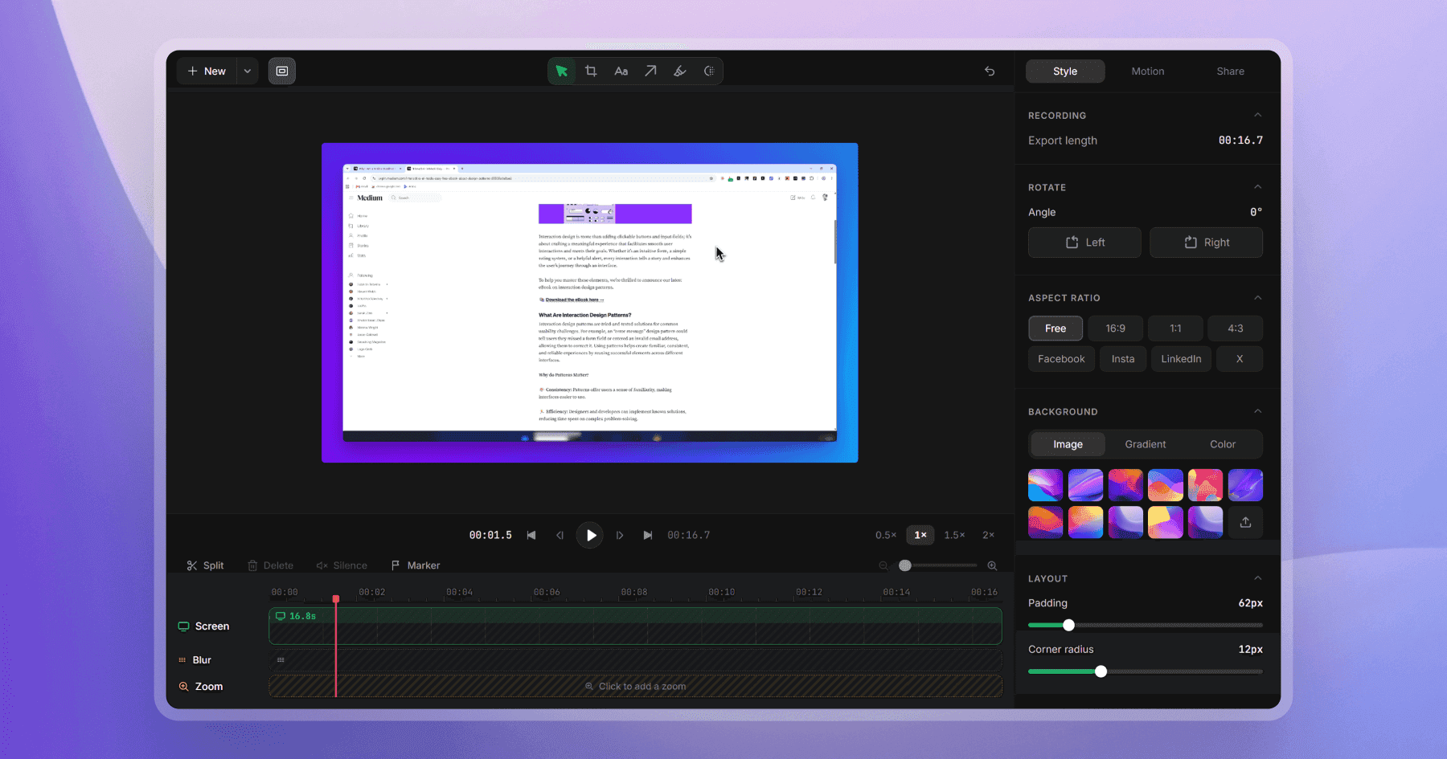Screen dimensions: 1447x759
Task: Adjust the Corner radius slider handle
Action: tap(1101, 671)
